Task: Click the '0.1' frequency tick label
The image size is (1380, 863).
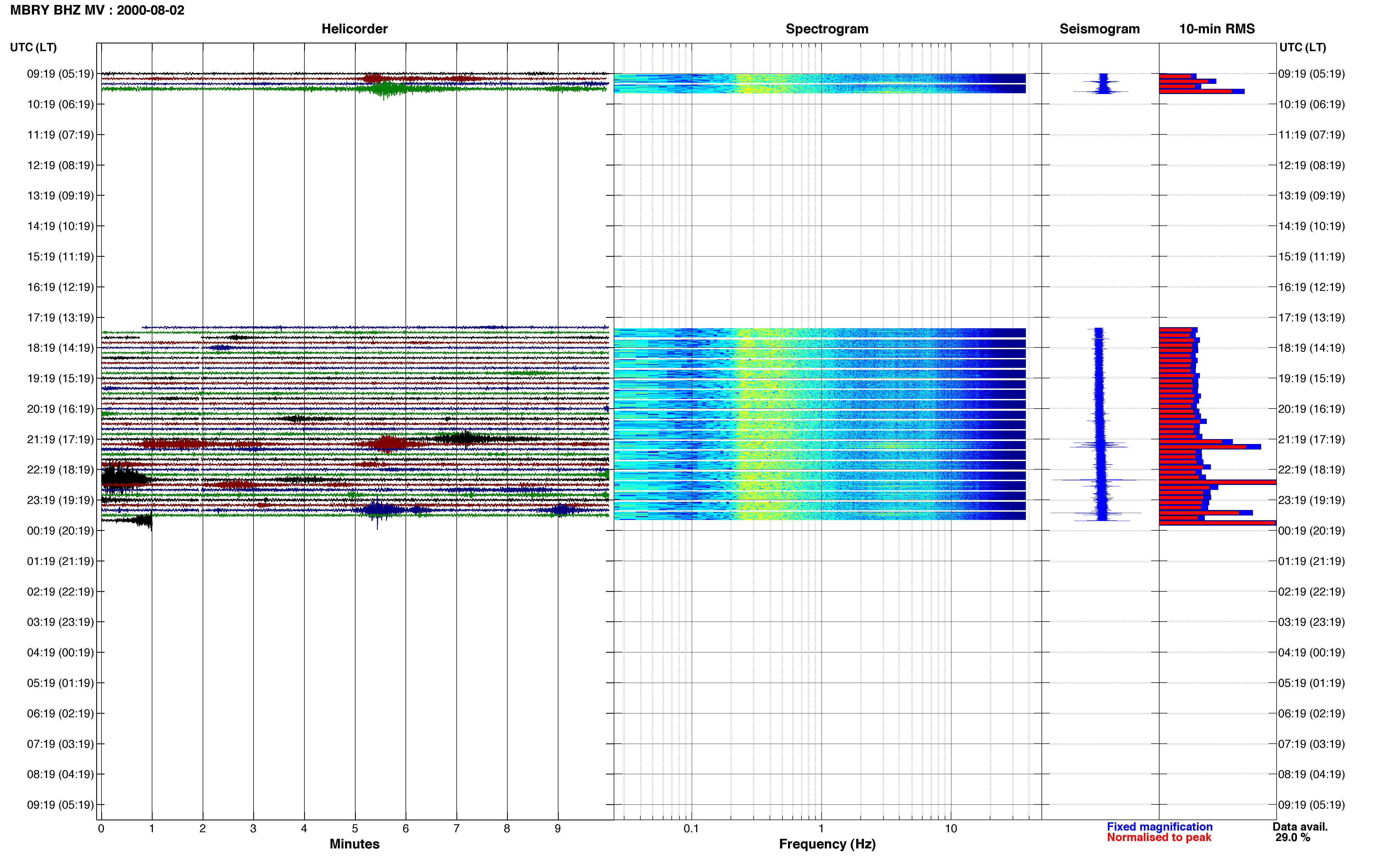Action: [691, 828]
